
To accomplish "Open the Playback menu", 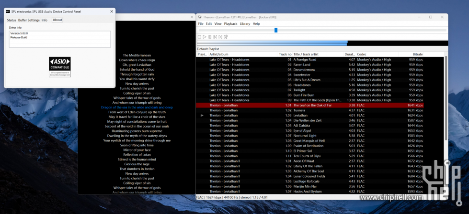I will coord(230,24).
